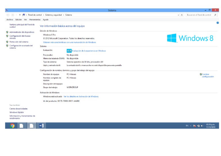Open Windows Update link

(x=17, y=112)
